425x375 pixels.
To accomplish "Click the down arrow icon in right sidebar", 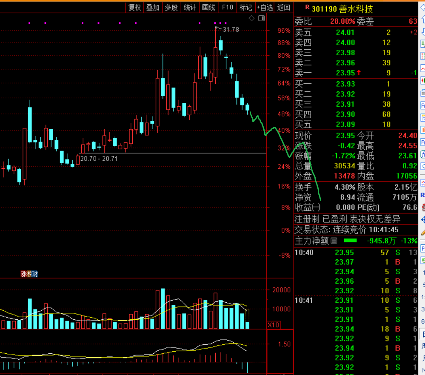I will (x=422, y=32).
